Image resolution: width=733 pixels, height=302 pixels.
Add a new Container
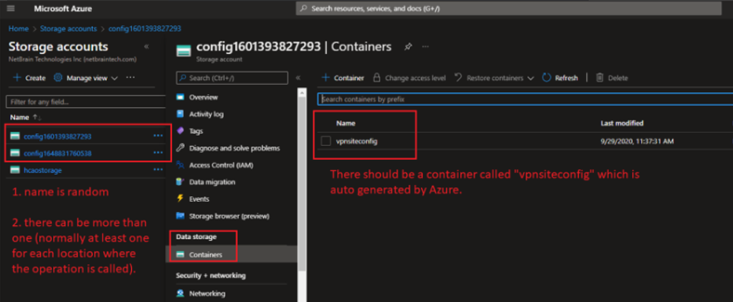(x=343, y=78)
